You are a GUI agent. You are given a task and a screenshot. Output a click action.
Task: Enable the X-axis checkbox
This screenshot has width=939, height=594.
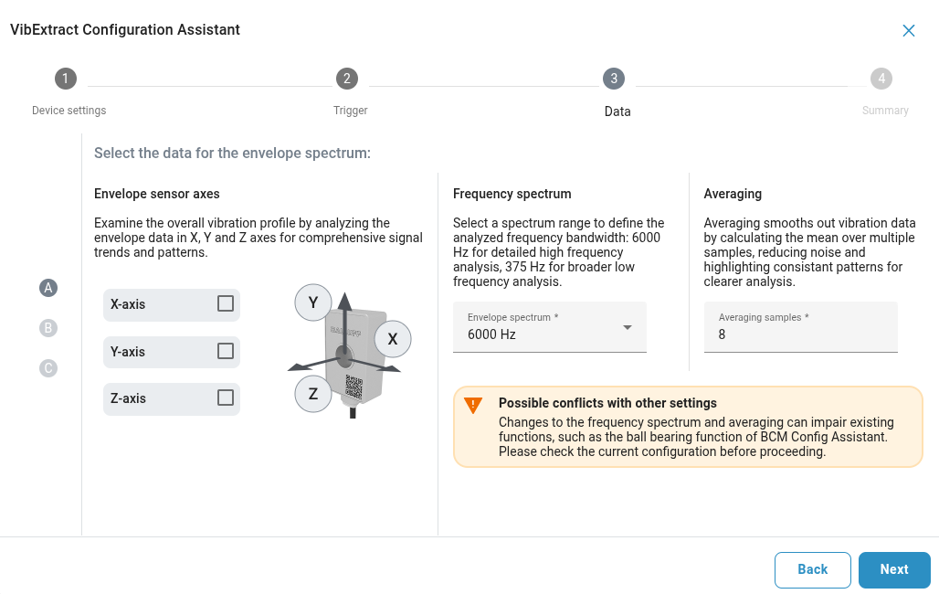(226, 303)
